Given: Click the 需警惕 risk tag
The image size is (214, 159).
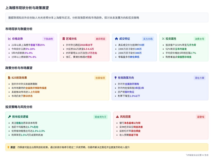Looking at the screenshot, I should click(x=200, y=117).
